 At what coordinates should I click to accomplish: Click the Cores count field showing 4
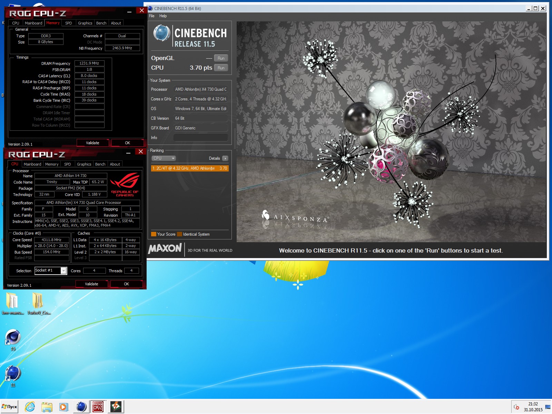pos(94,271)
